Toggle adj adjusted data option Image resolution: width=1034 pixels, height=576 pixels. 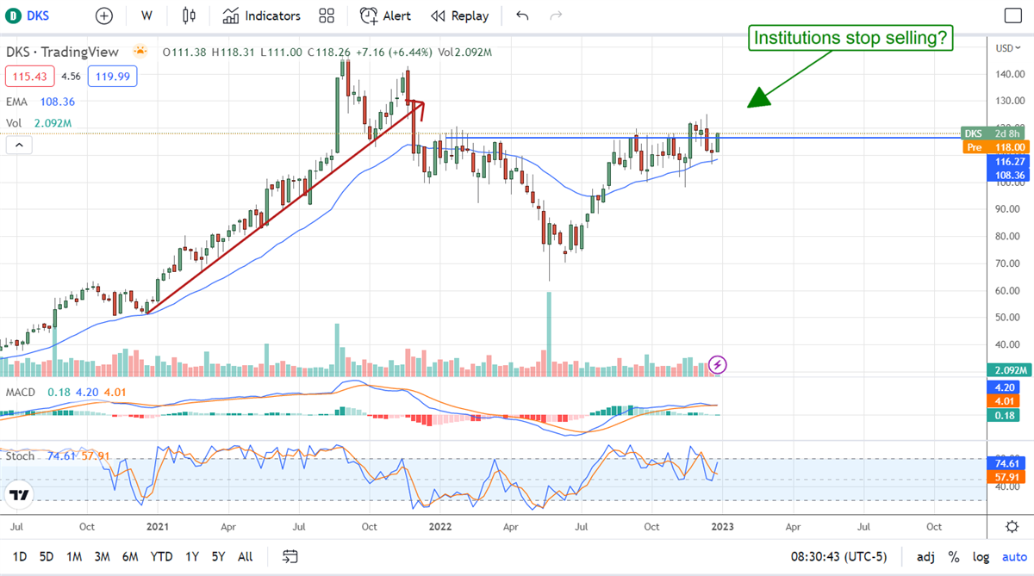pyautogui.click(x=925, y=556)
